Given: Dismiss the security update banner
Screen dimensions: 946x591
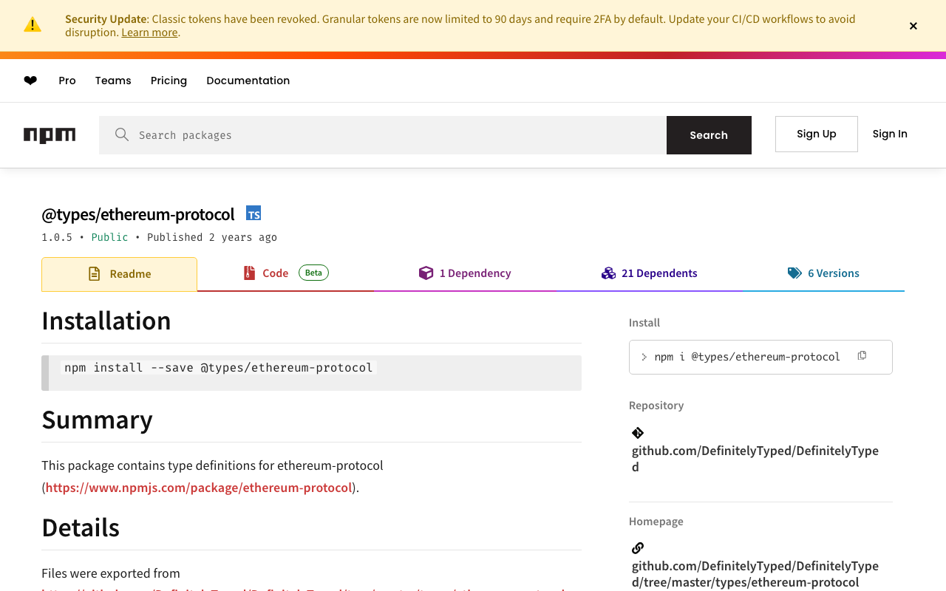Looking at the screenshot, I should click(913, 26).
